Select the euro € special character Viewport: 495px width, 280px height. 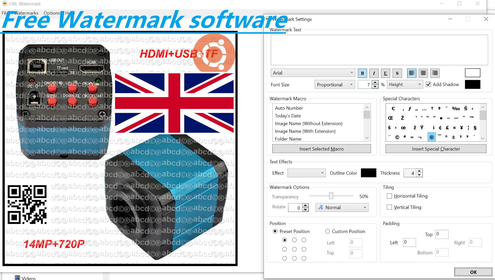click(x=393, y=109)
